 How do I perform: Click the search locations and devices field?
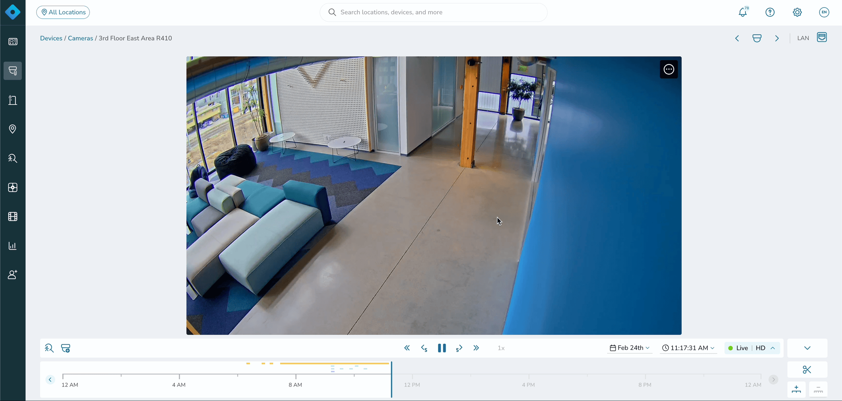coord(433,12)
